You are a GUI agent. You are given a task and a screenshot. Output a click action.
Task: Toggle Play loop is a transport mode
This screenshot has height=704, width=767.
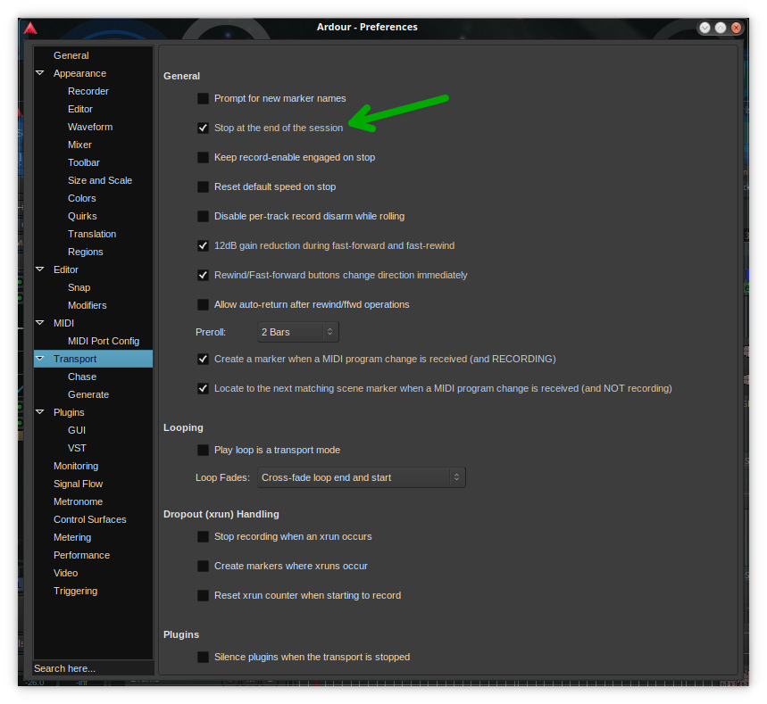point(204,450)
